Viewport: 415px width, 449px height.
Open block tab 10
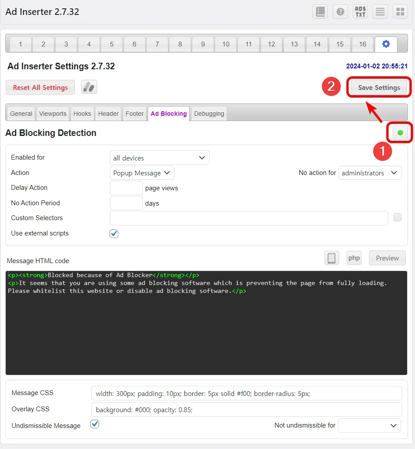pyautogui.click(x=226, y=44)
